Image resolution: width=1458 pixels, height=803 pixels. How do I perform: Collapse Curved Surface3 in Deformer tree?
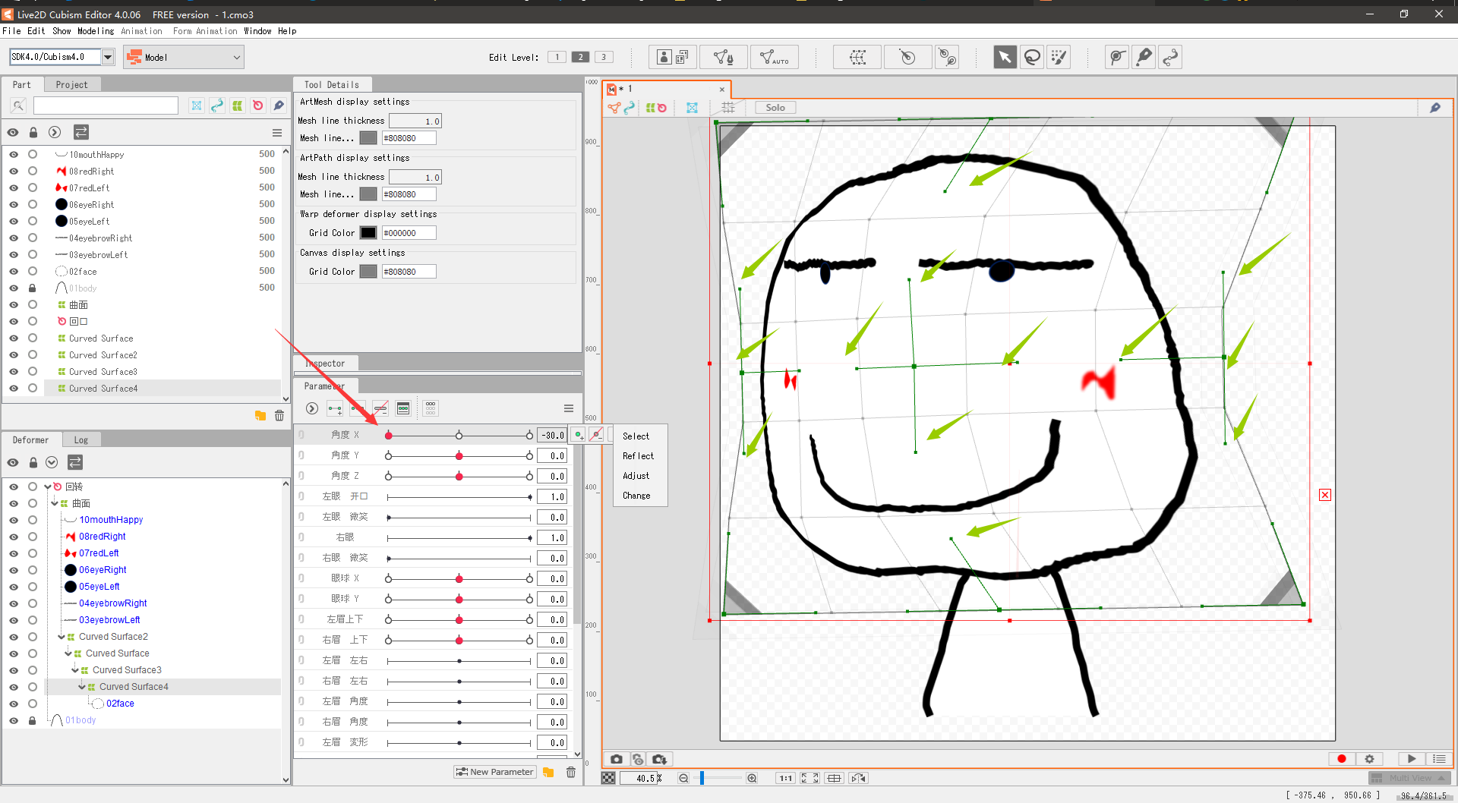(x=75, y=670)
